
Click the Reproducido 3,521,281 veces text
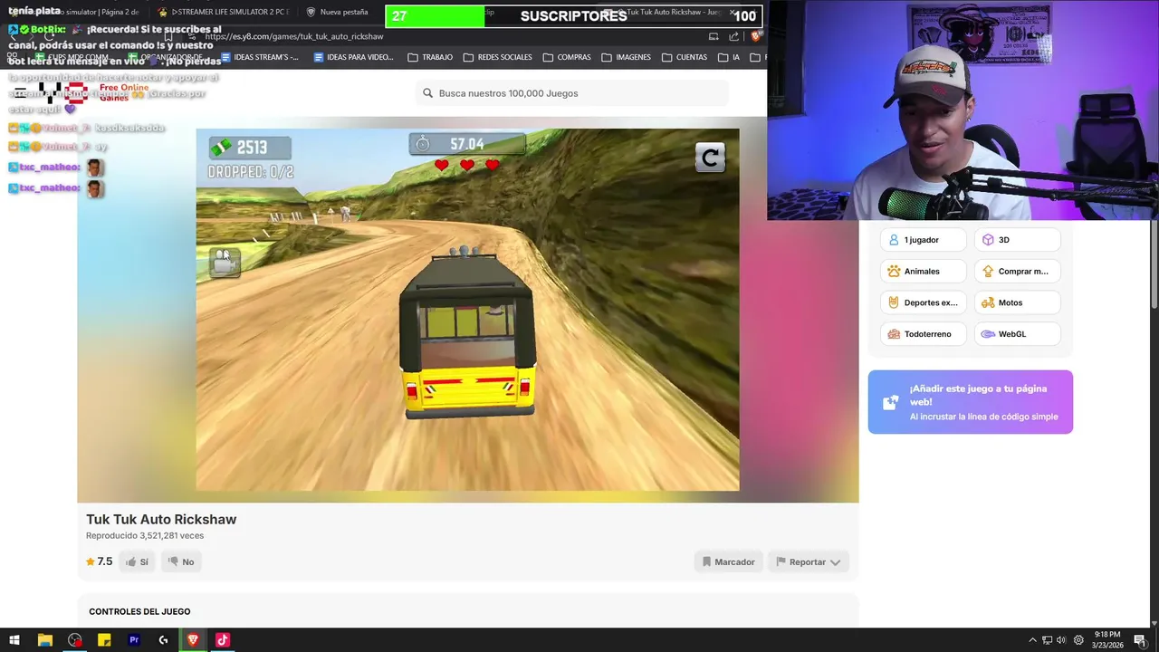[145, 535]
